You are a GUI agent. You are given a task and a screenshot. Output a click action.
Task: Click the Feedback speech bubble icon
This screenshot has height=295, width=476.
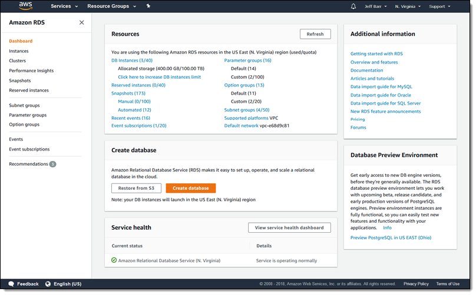[x=12, y=284]
